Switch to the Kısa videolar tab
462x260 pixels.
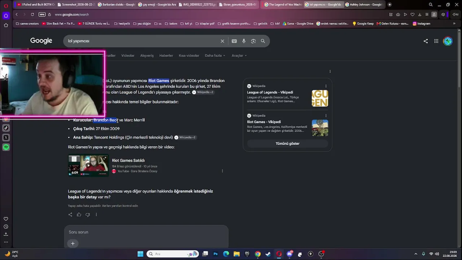pyautogui.click(x=189, y=56)
